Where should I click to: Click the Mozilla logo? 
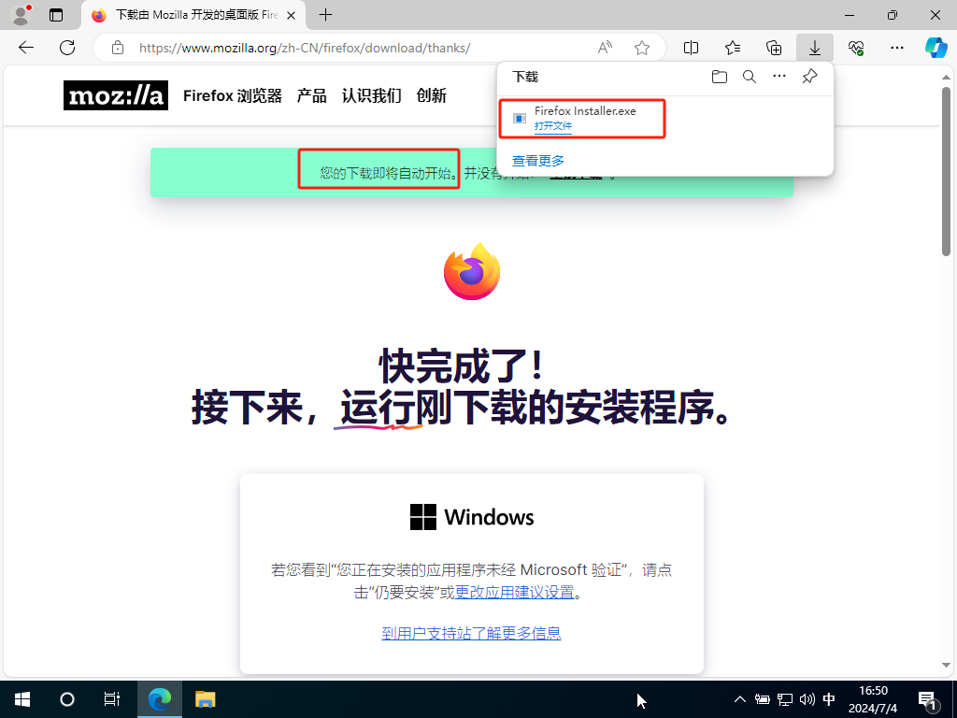(115, 95)
